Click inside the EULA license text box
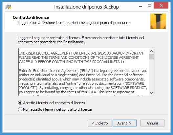 [84, 72]
